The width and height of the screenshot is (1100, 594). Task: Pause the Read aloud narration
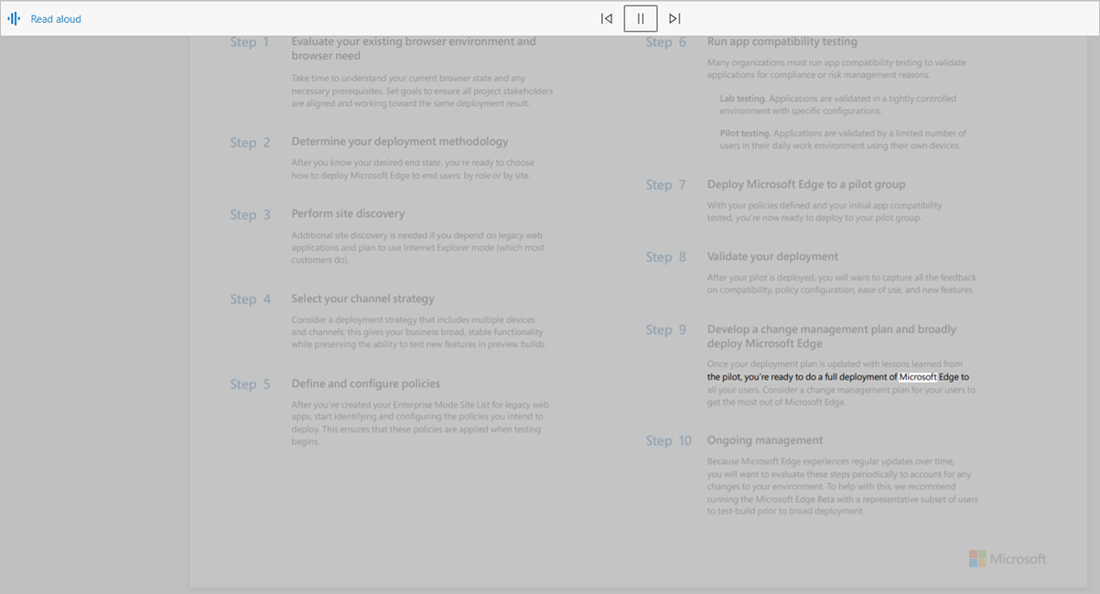(x=641, y=18)
